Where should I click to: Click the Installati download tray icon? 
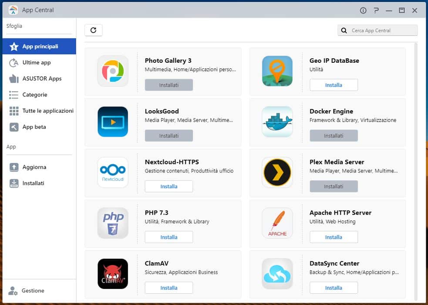point(14,183)
